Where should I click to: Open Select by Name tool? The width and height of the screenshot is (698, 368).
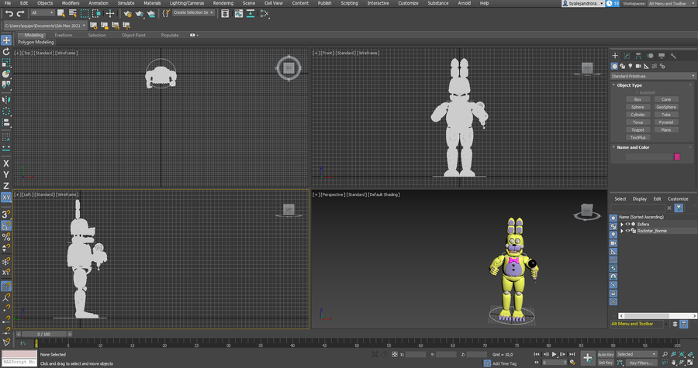[73, 14]
